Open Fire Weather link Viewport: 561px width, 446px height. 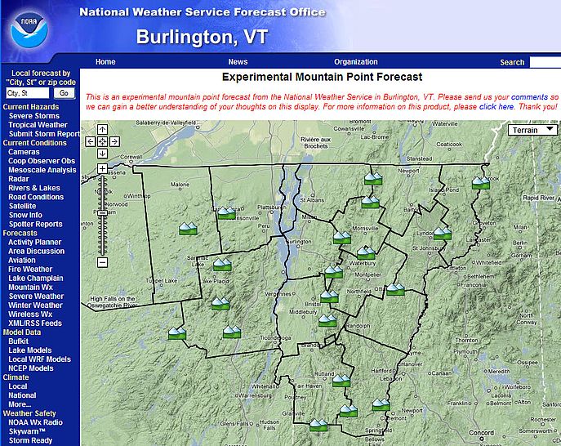tap(30, 270)
